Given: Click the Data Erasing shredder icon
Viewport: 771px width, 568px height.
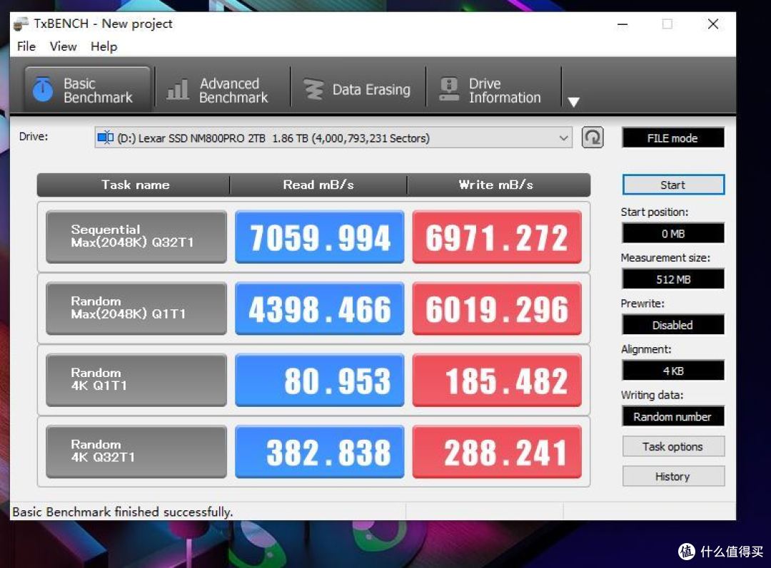Looking at the screenshot, I should (313, 89).
